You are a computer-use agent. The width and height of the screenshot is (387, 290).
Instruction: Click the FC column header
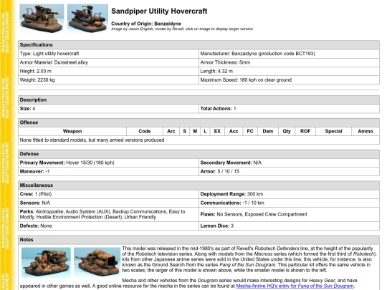(250, 131)
